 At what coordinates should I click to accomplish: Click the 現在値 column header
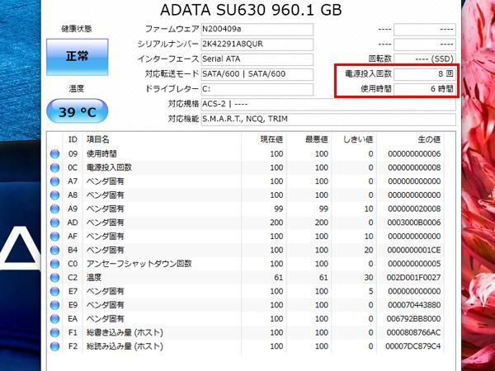tap(271, 139)
